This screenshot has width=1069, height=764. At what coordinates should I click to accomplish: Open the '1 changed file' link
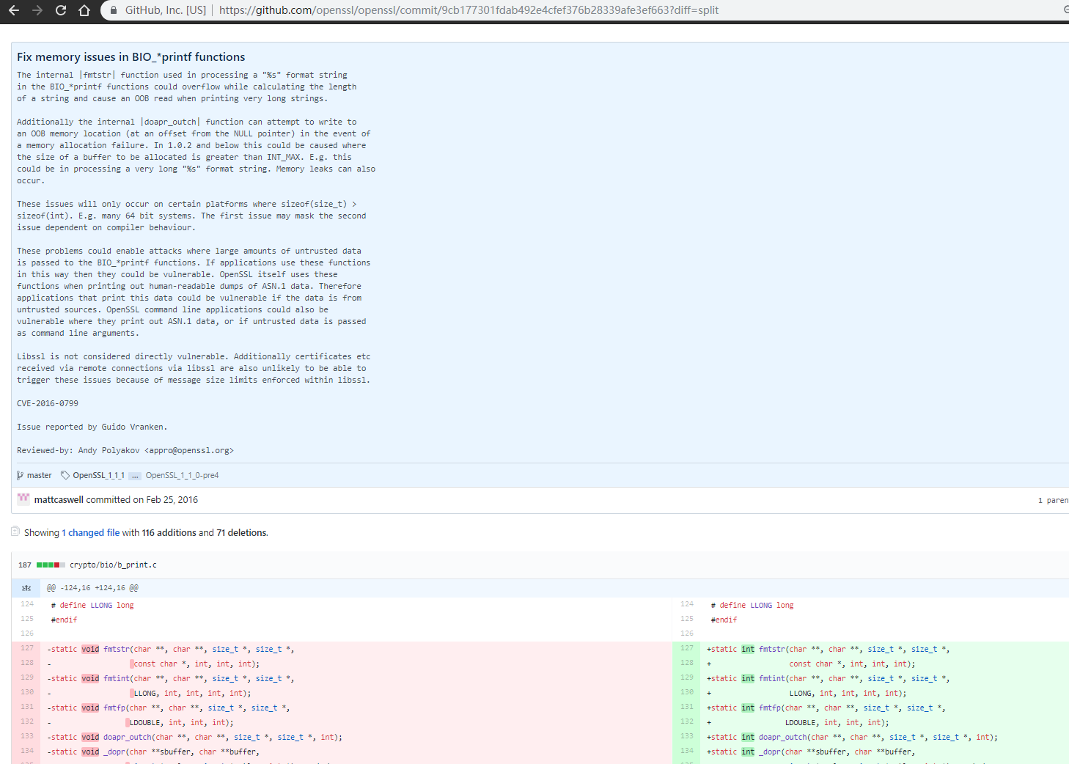(90, 532)
